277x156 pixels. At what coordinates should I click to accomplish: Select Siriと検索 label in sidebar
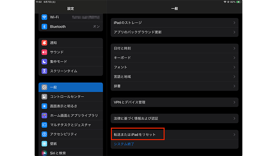[58, 153]
